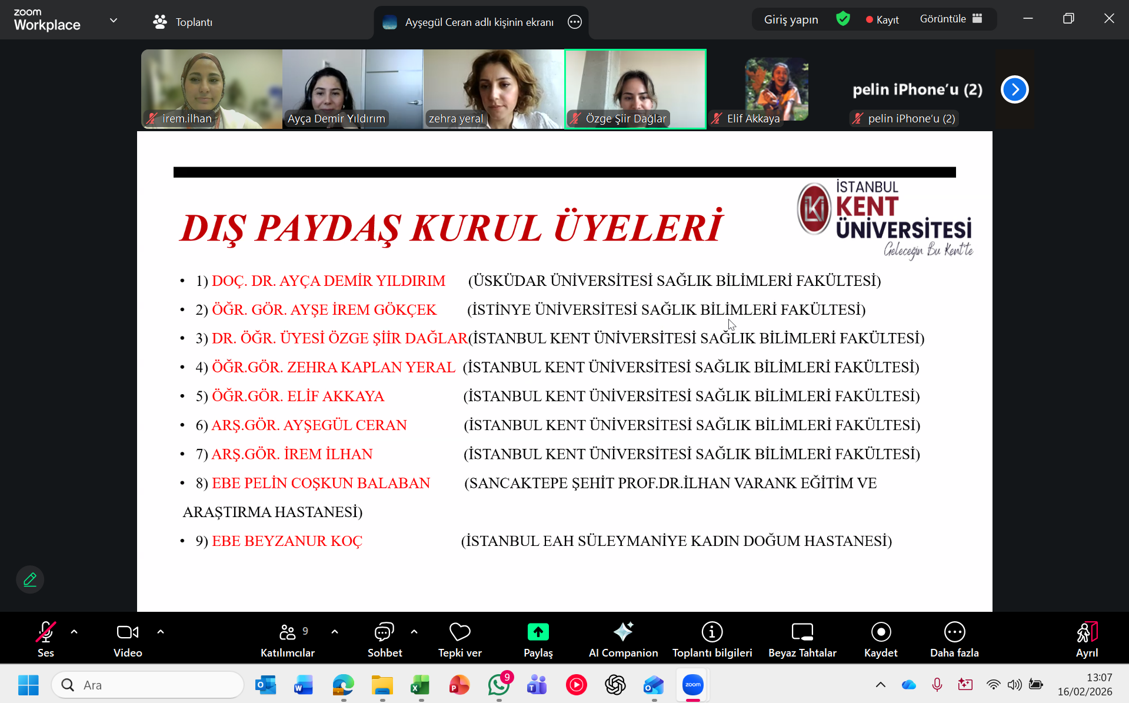Expand audio options arrow next to Ses
Image resolution: width=1129 pixels, height=703 pixels.
[74, 632]
